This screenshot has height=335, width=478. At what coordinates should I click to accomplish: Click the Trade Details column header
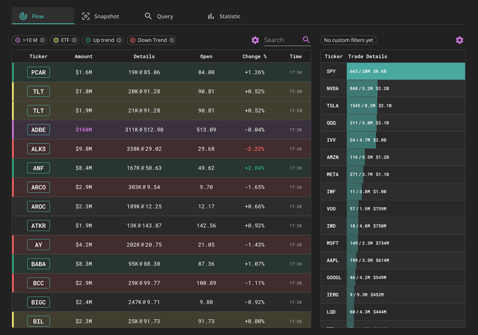coord(368,56)
